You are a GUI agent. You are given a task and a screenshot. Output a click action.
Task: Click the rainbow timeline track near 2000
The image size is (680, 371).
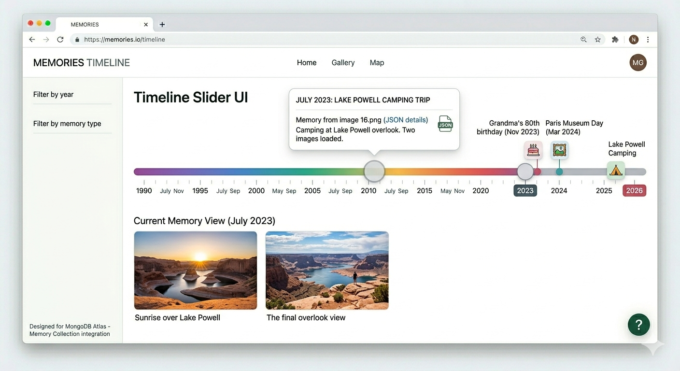click(256, 171)
